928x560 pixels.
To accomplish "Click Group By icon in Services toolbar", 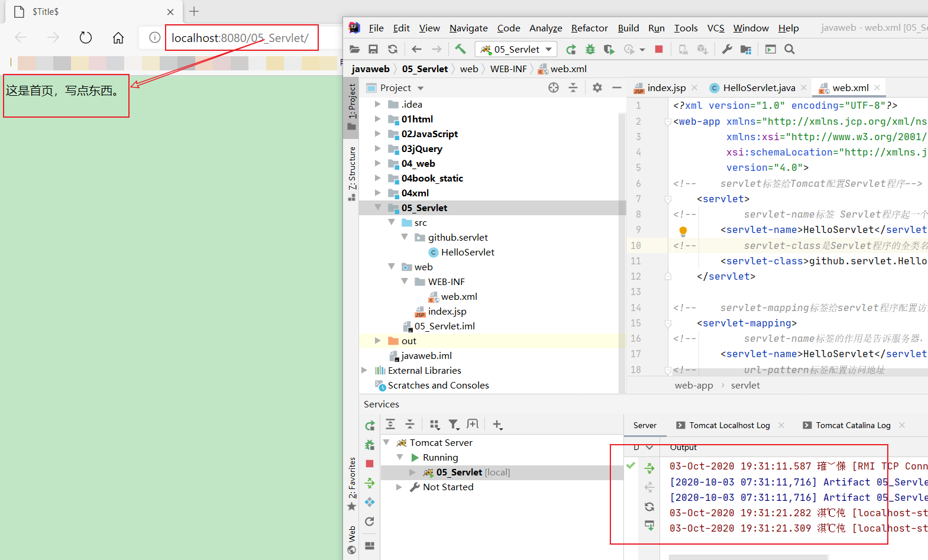I will click(435, 425).
